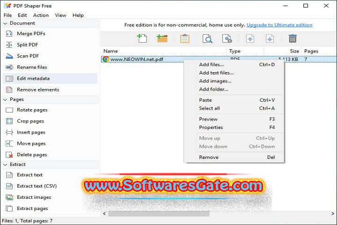This screenshot has width=337, height=225.
Task: Click the Move pages icon
Action: point(9,143)
